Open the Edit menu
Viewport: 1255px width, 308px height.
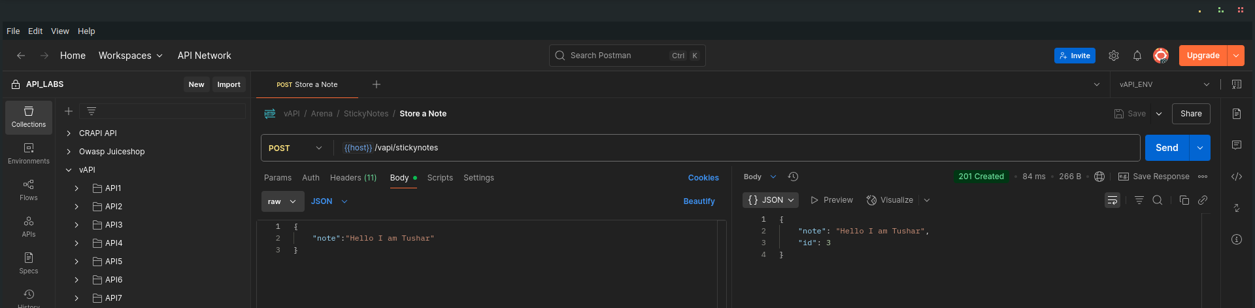pos(35,31)
